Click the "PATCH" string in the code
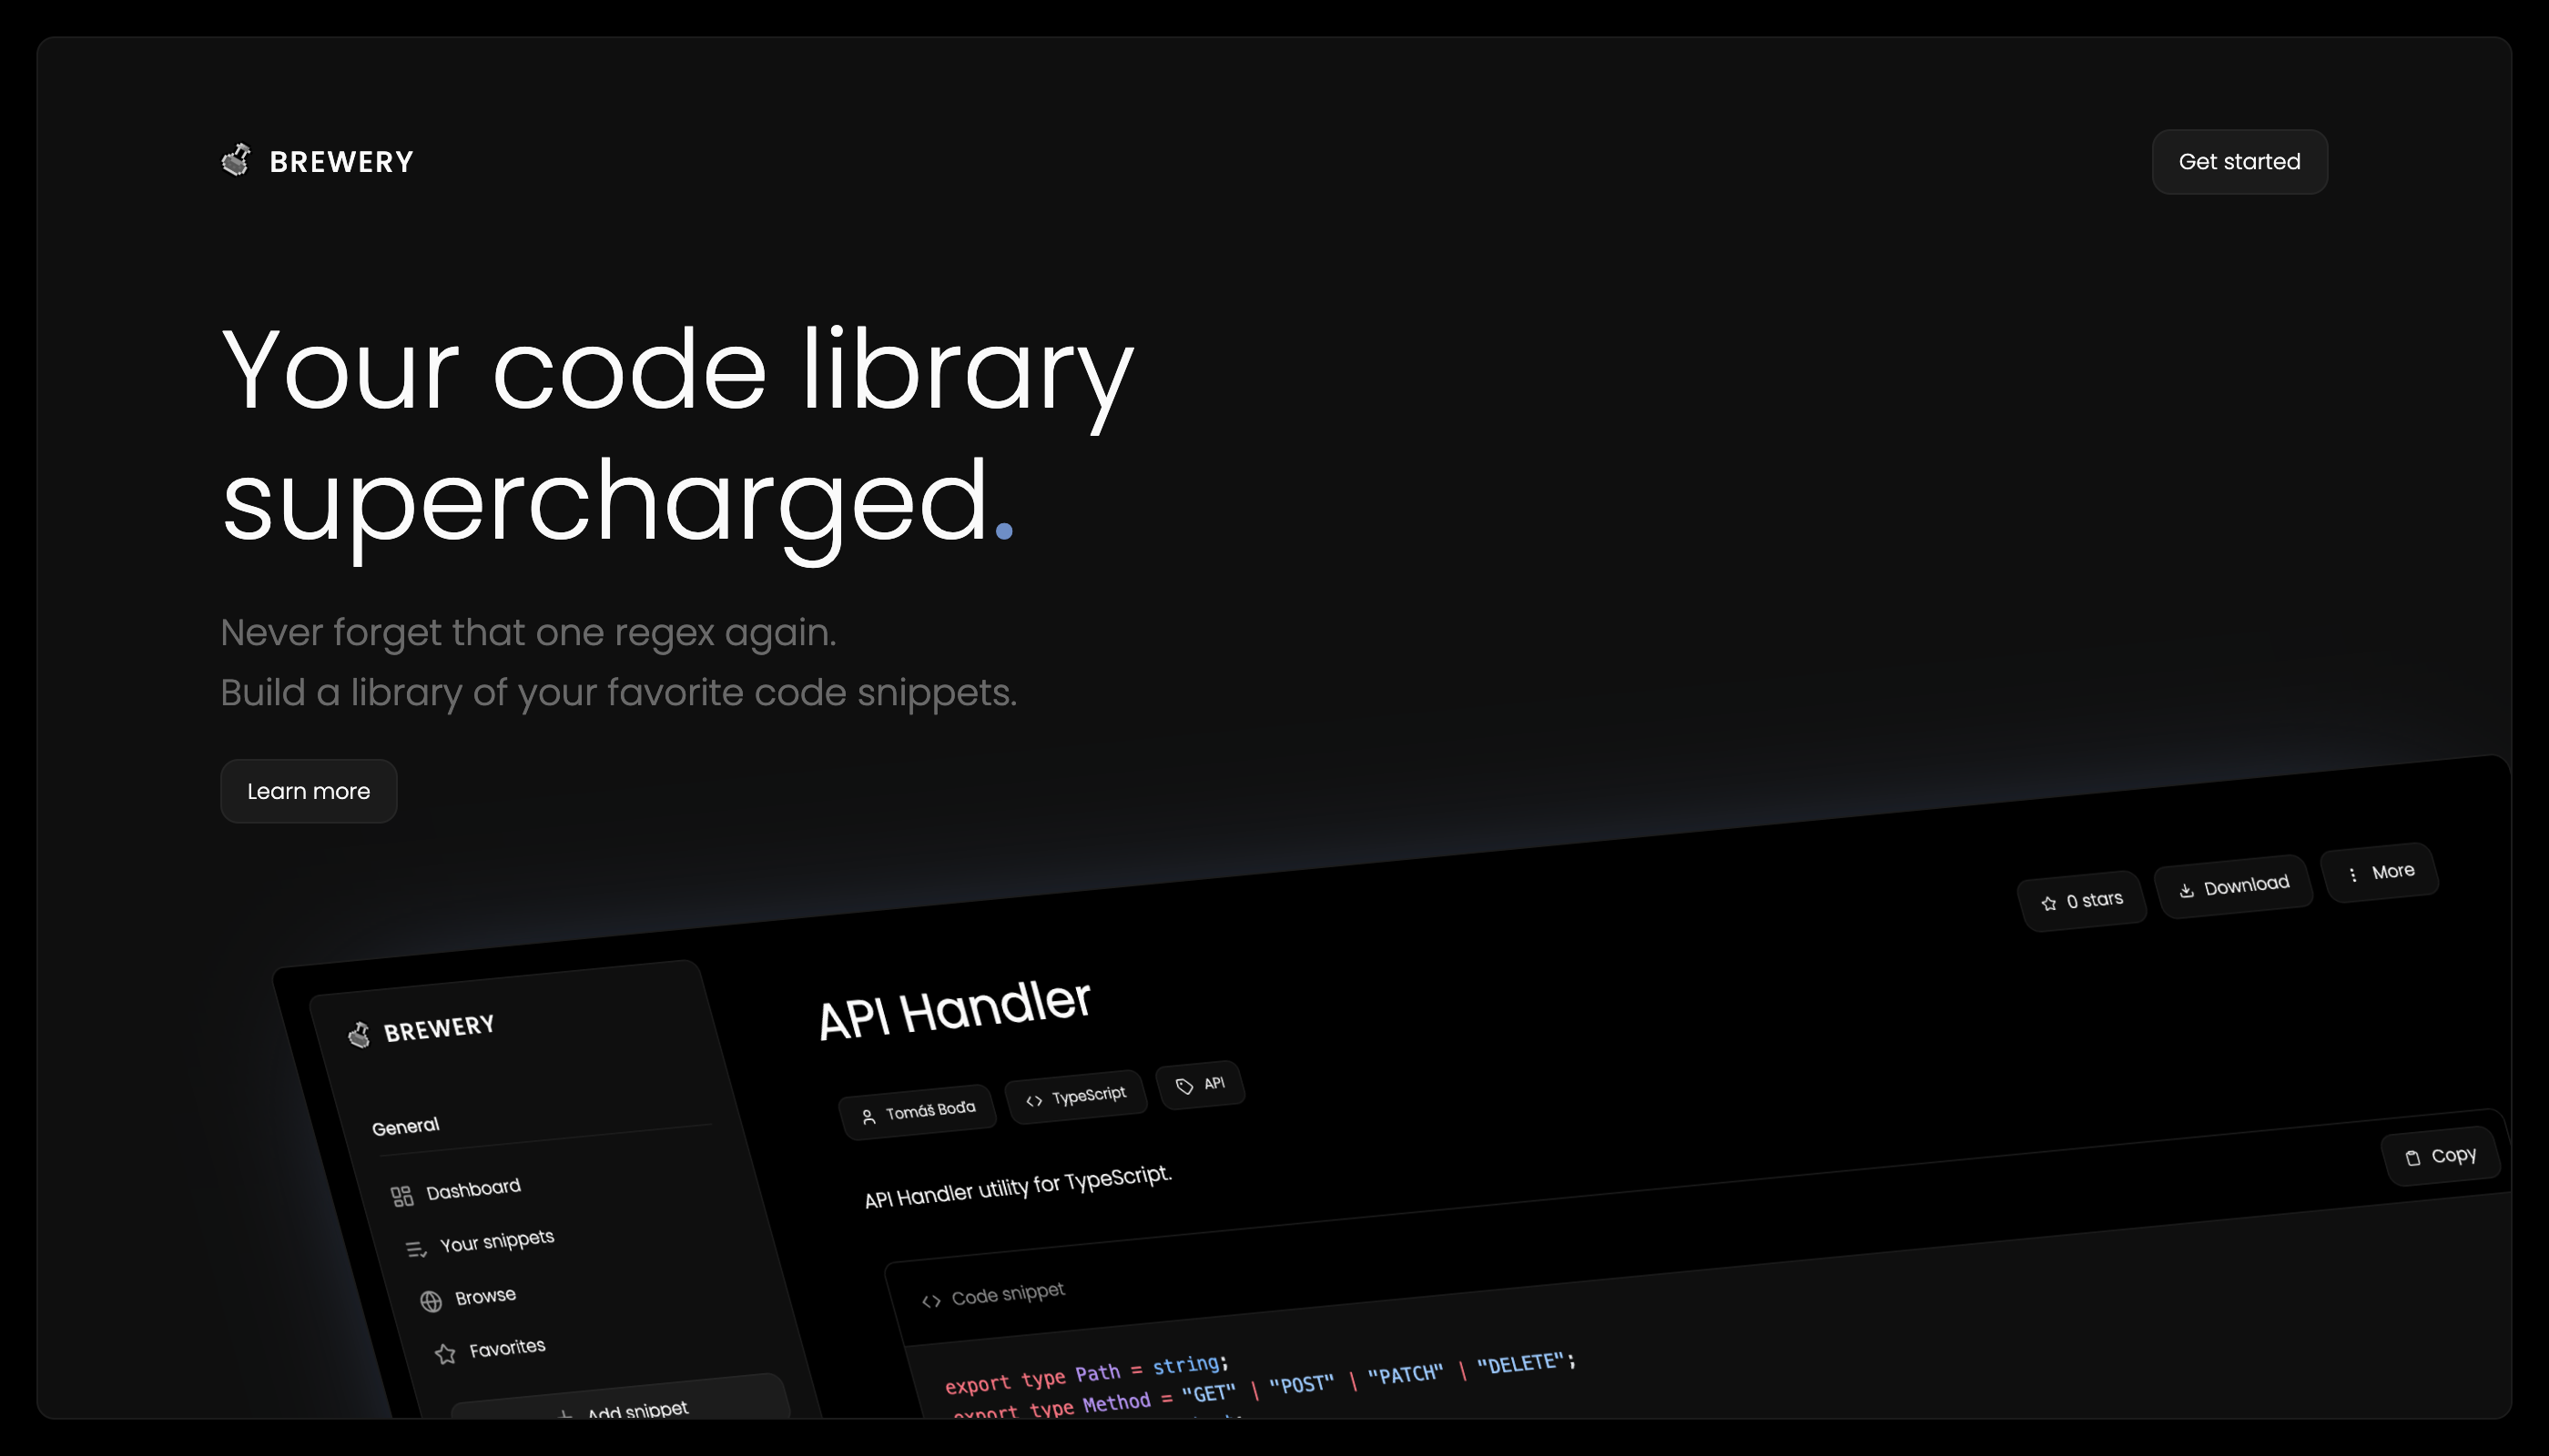Image resolution: width=2549 pixels, height=1456 pixels. click(1405, 1375)
